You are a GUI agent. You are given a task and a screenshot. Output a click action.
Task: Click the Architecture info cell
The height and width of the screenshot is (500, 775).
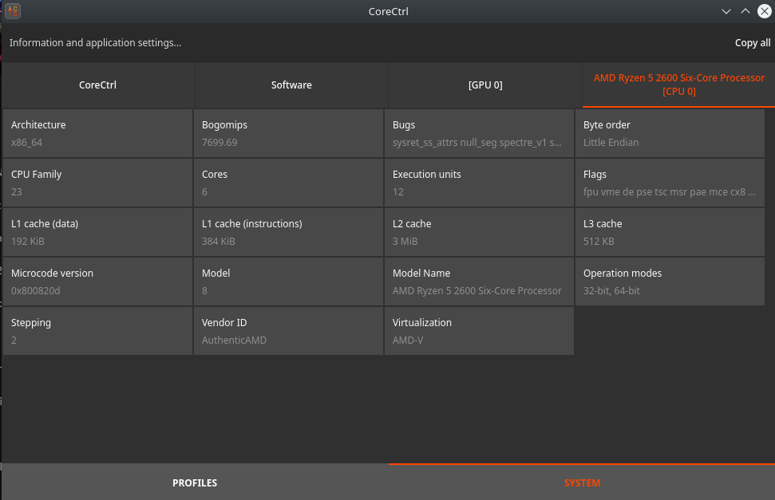coord(98,133)
